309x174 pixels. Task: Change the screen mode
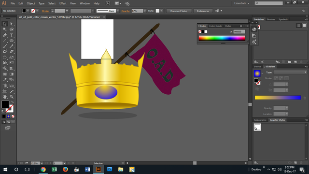[x=8, y=128]
